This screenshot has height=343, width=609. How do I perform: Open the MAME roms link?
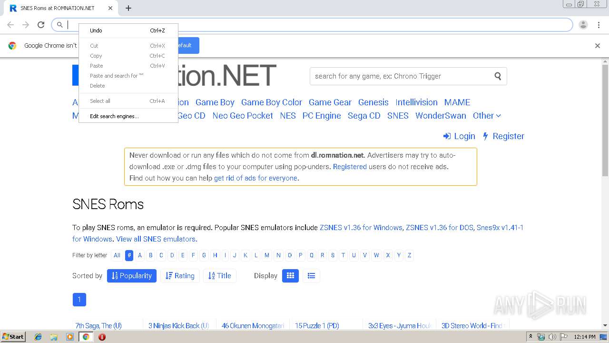tap(457, 102)
